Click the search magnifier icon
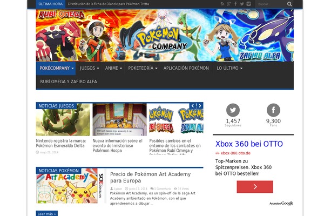The height and width of the screenshot is (216, 324). pos(289,4)
